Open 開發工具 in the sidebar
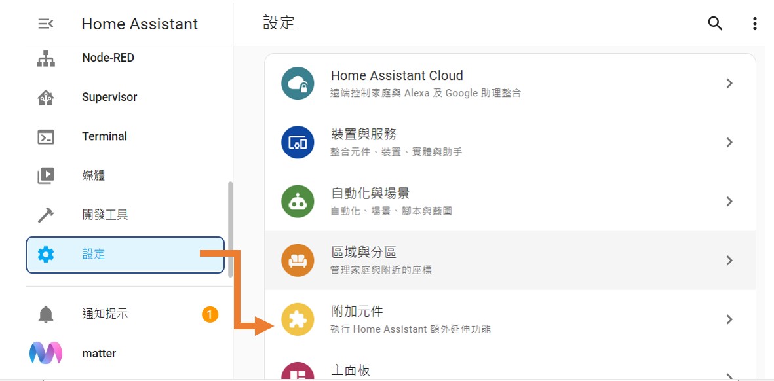774x381 pixels. [x=105, y=215]
